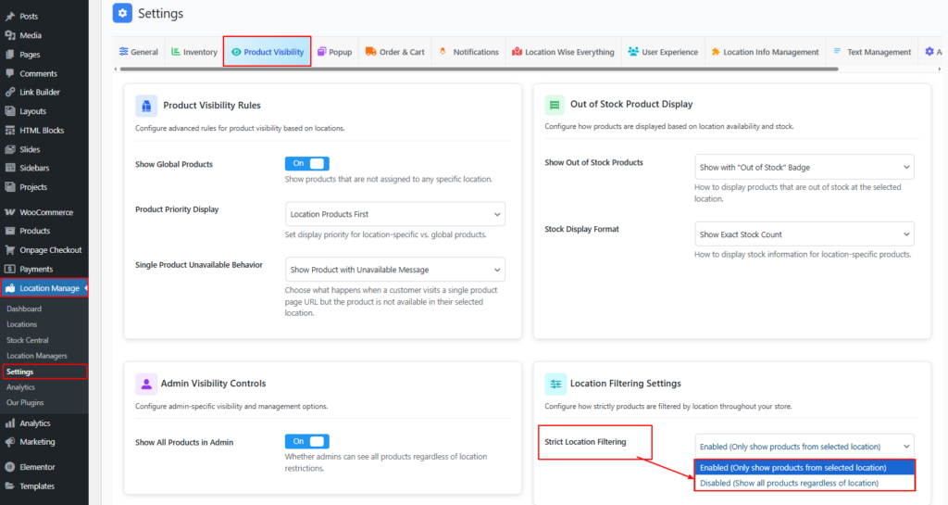The image size is (948, 505).
Task: Click the Admin Visibility Controls person icon
Action: [x=145, y=384]
